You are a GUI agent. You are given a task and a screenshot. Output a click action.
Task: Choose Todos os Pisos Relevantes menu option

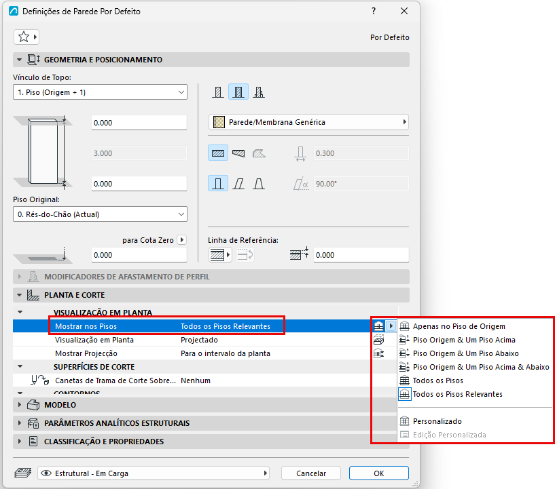pyautogui.click(x=475, y=394)
